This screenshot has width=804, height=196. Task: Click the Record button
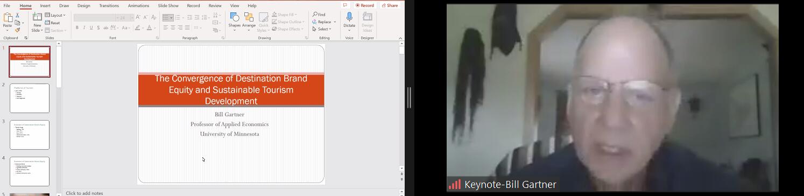tap(365, 5)
